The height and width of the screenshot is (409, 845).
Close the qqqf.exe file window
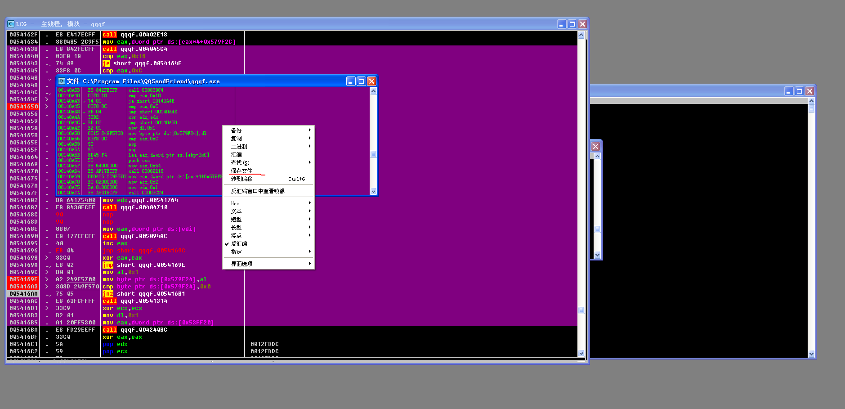(x=371, y=81)
